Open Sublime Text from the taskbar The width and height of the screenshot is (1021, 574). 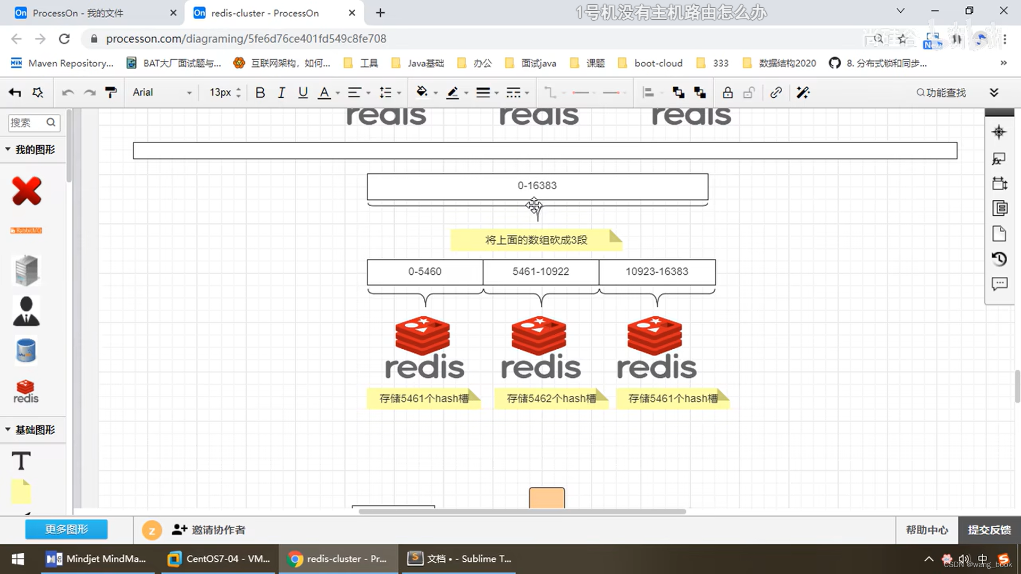[459, 559]
